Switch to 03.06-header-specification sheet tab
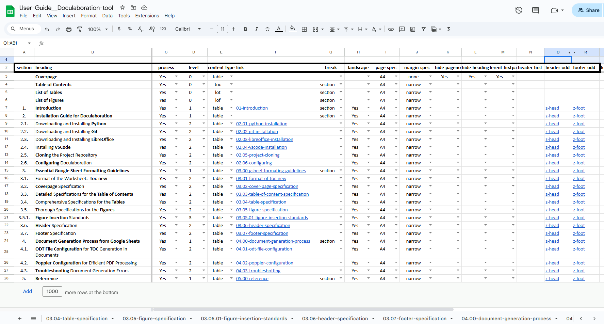 [x=335, y=319]
